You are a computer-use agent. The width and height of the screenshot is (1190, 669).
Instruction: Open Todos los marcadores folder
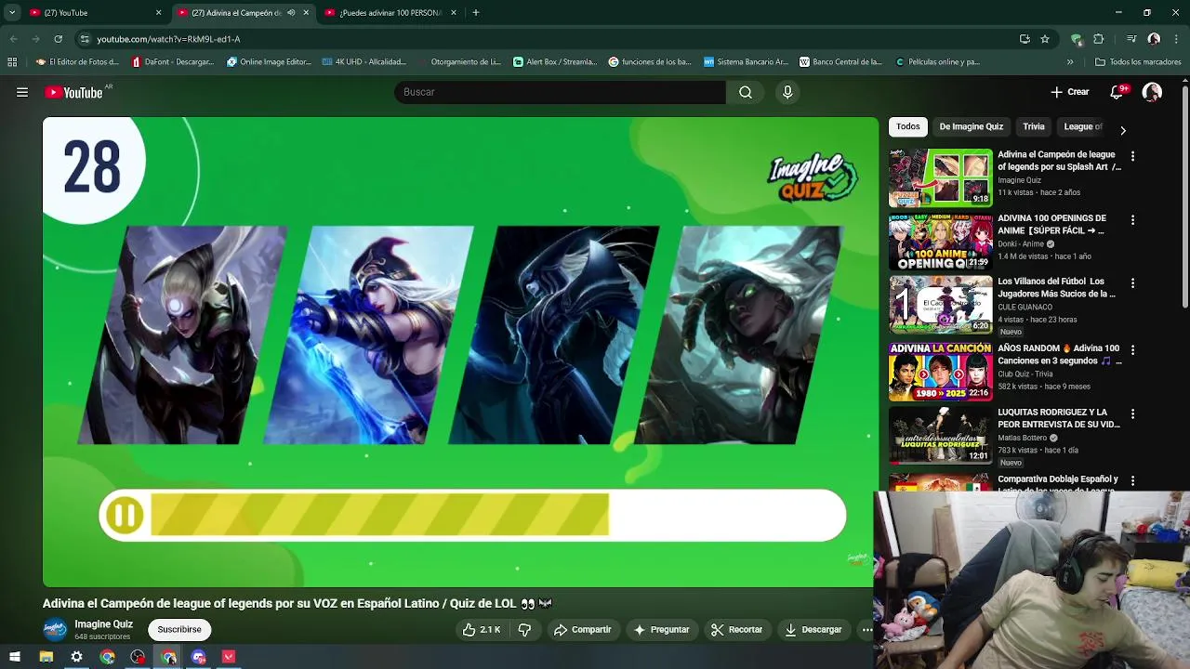click(1138, 62)
